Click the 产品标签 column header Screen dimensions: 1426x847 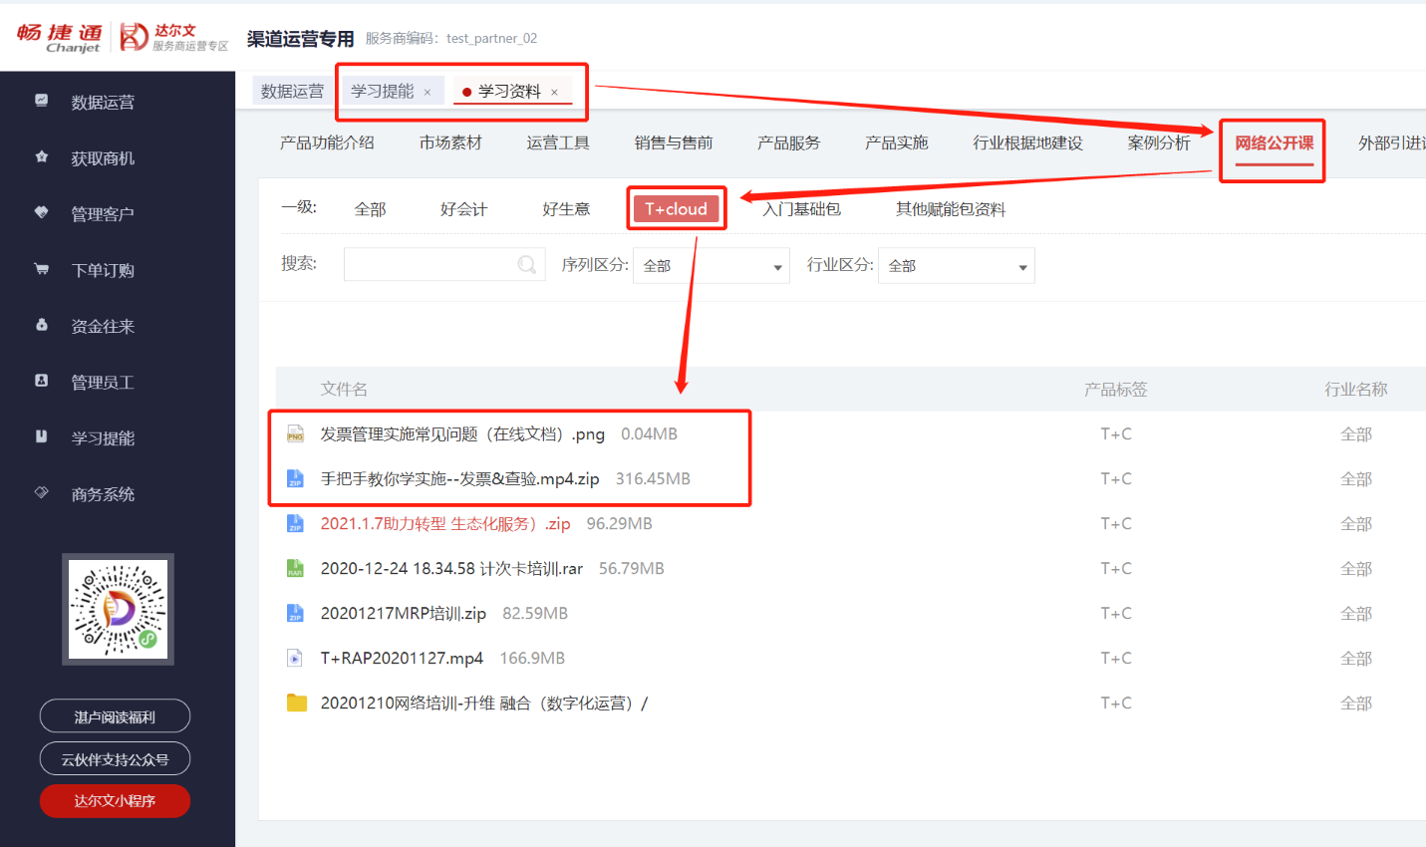[x=1116, y=390]
